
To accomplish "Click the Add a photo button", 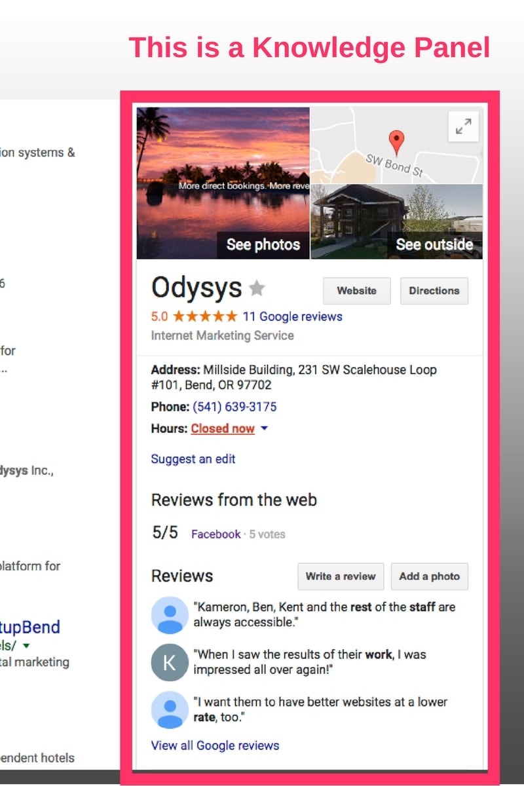I will 430,576.
